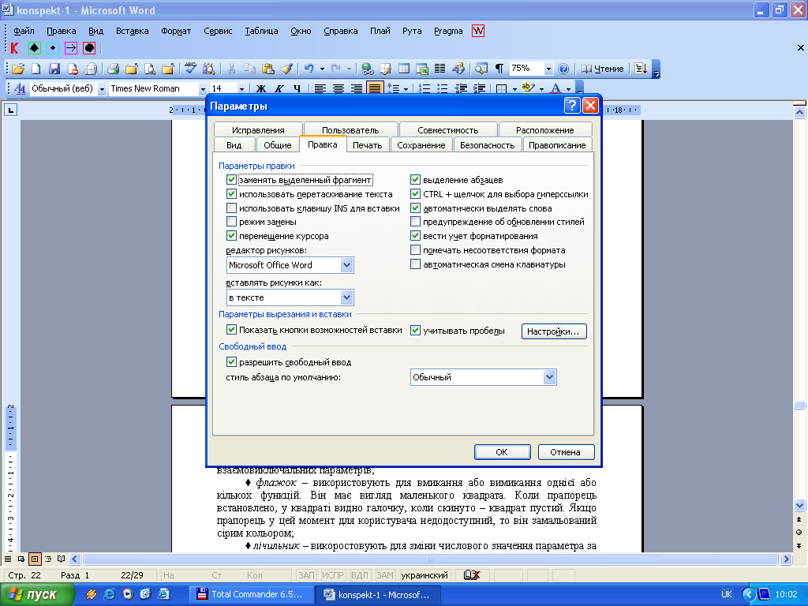Enable 'использовать клавишу INS для вставки'
The height and width of the screenshot is (606, 808).
tap(231, 208)
